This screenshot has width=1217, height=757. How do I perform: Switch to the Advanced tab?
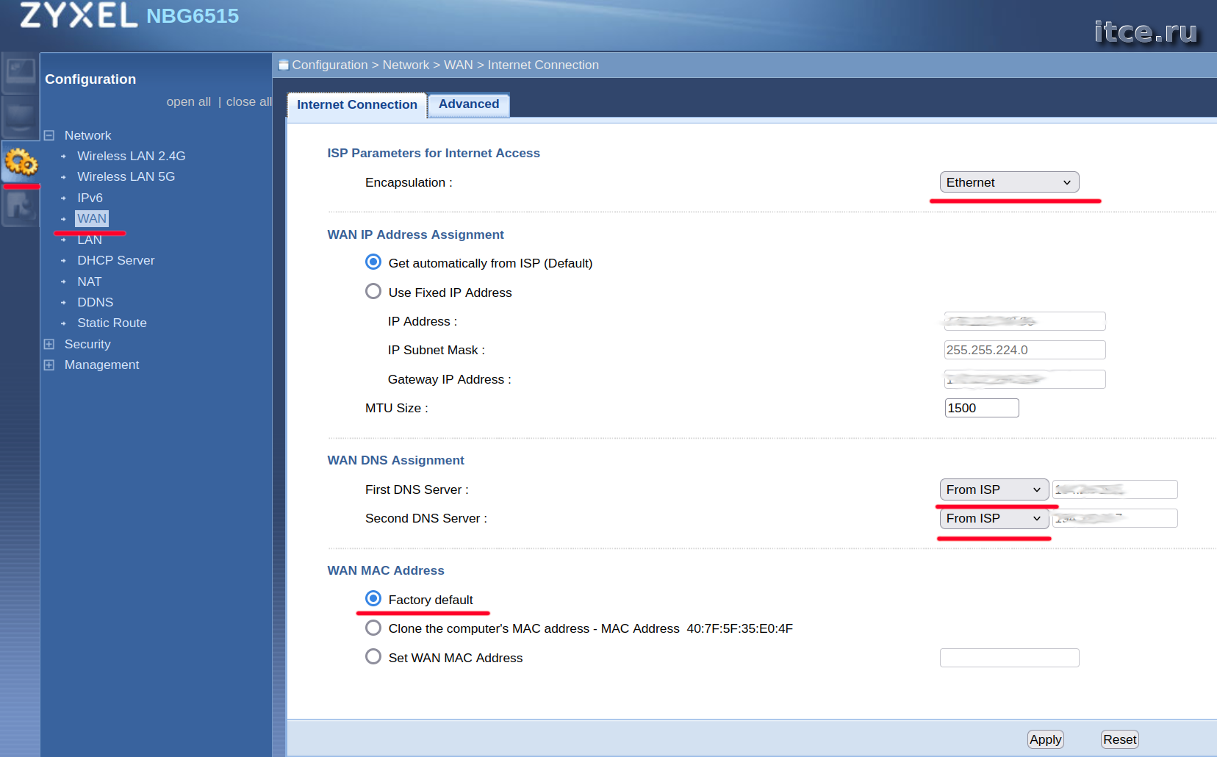pyautogui.click(x=469, y=104)
